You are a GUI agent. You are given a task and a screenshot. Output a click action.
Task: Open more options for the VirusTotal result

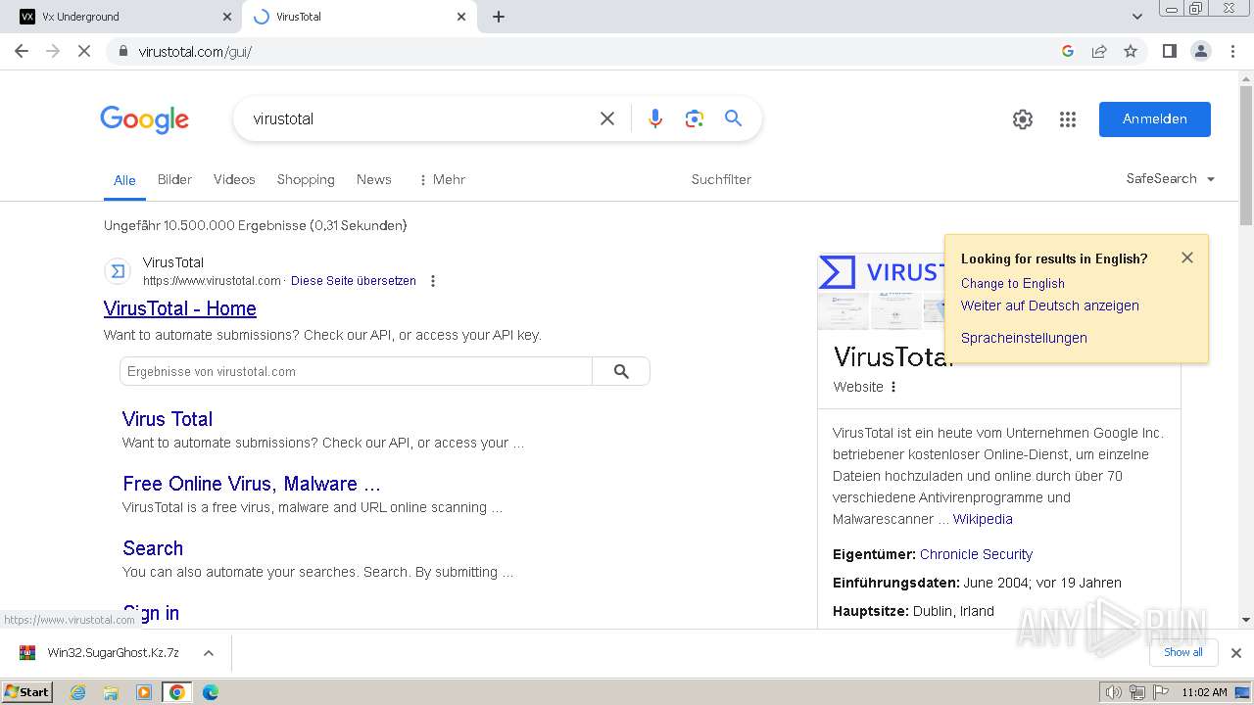tap(433, 281)
